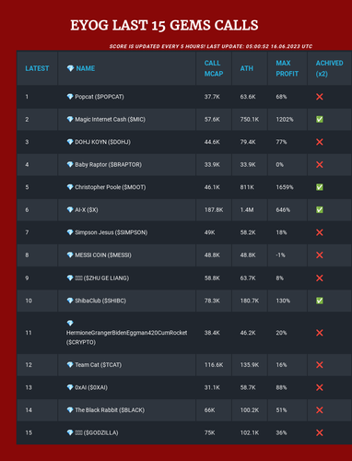Screen dimensions: 352x461
Task: Click the diamond icon beside $ZHU GE LIANG
Action: (70, 278)
